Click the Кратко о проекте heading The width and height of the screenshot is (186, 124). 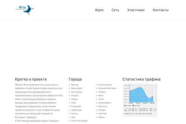31,79
